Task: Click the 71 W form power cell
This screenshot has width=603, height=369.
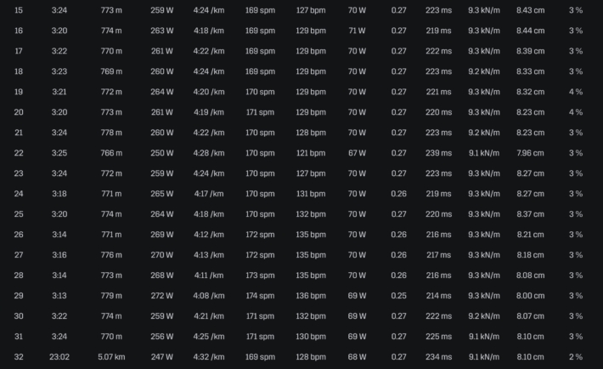Action: (x=357, y=31)
